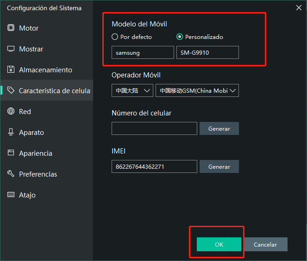Click the Característica de celular tag icon
This screenshot has height=261, width=307.
coord(11,90)
